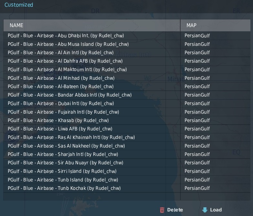Select the Bandar Abbas Intl airbase row

point(70,95)
